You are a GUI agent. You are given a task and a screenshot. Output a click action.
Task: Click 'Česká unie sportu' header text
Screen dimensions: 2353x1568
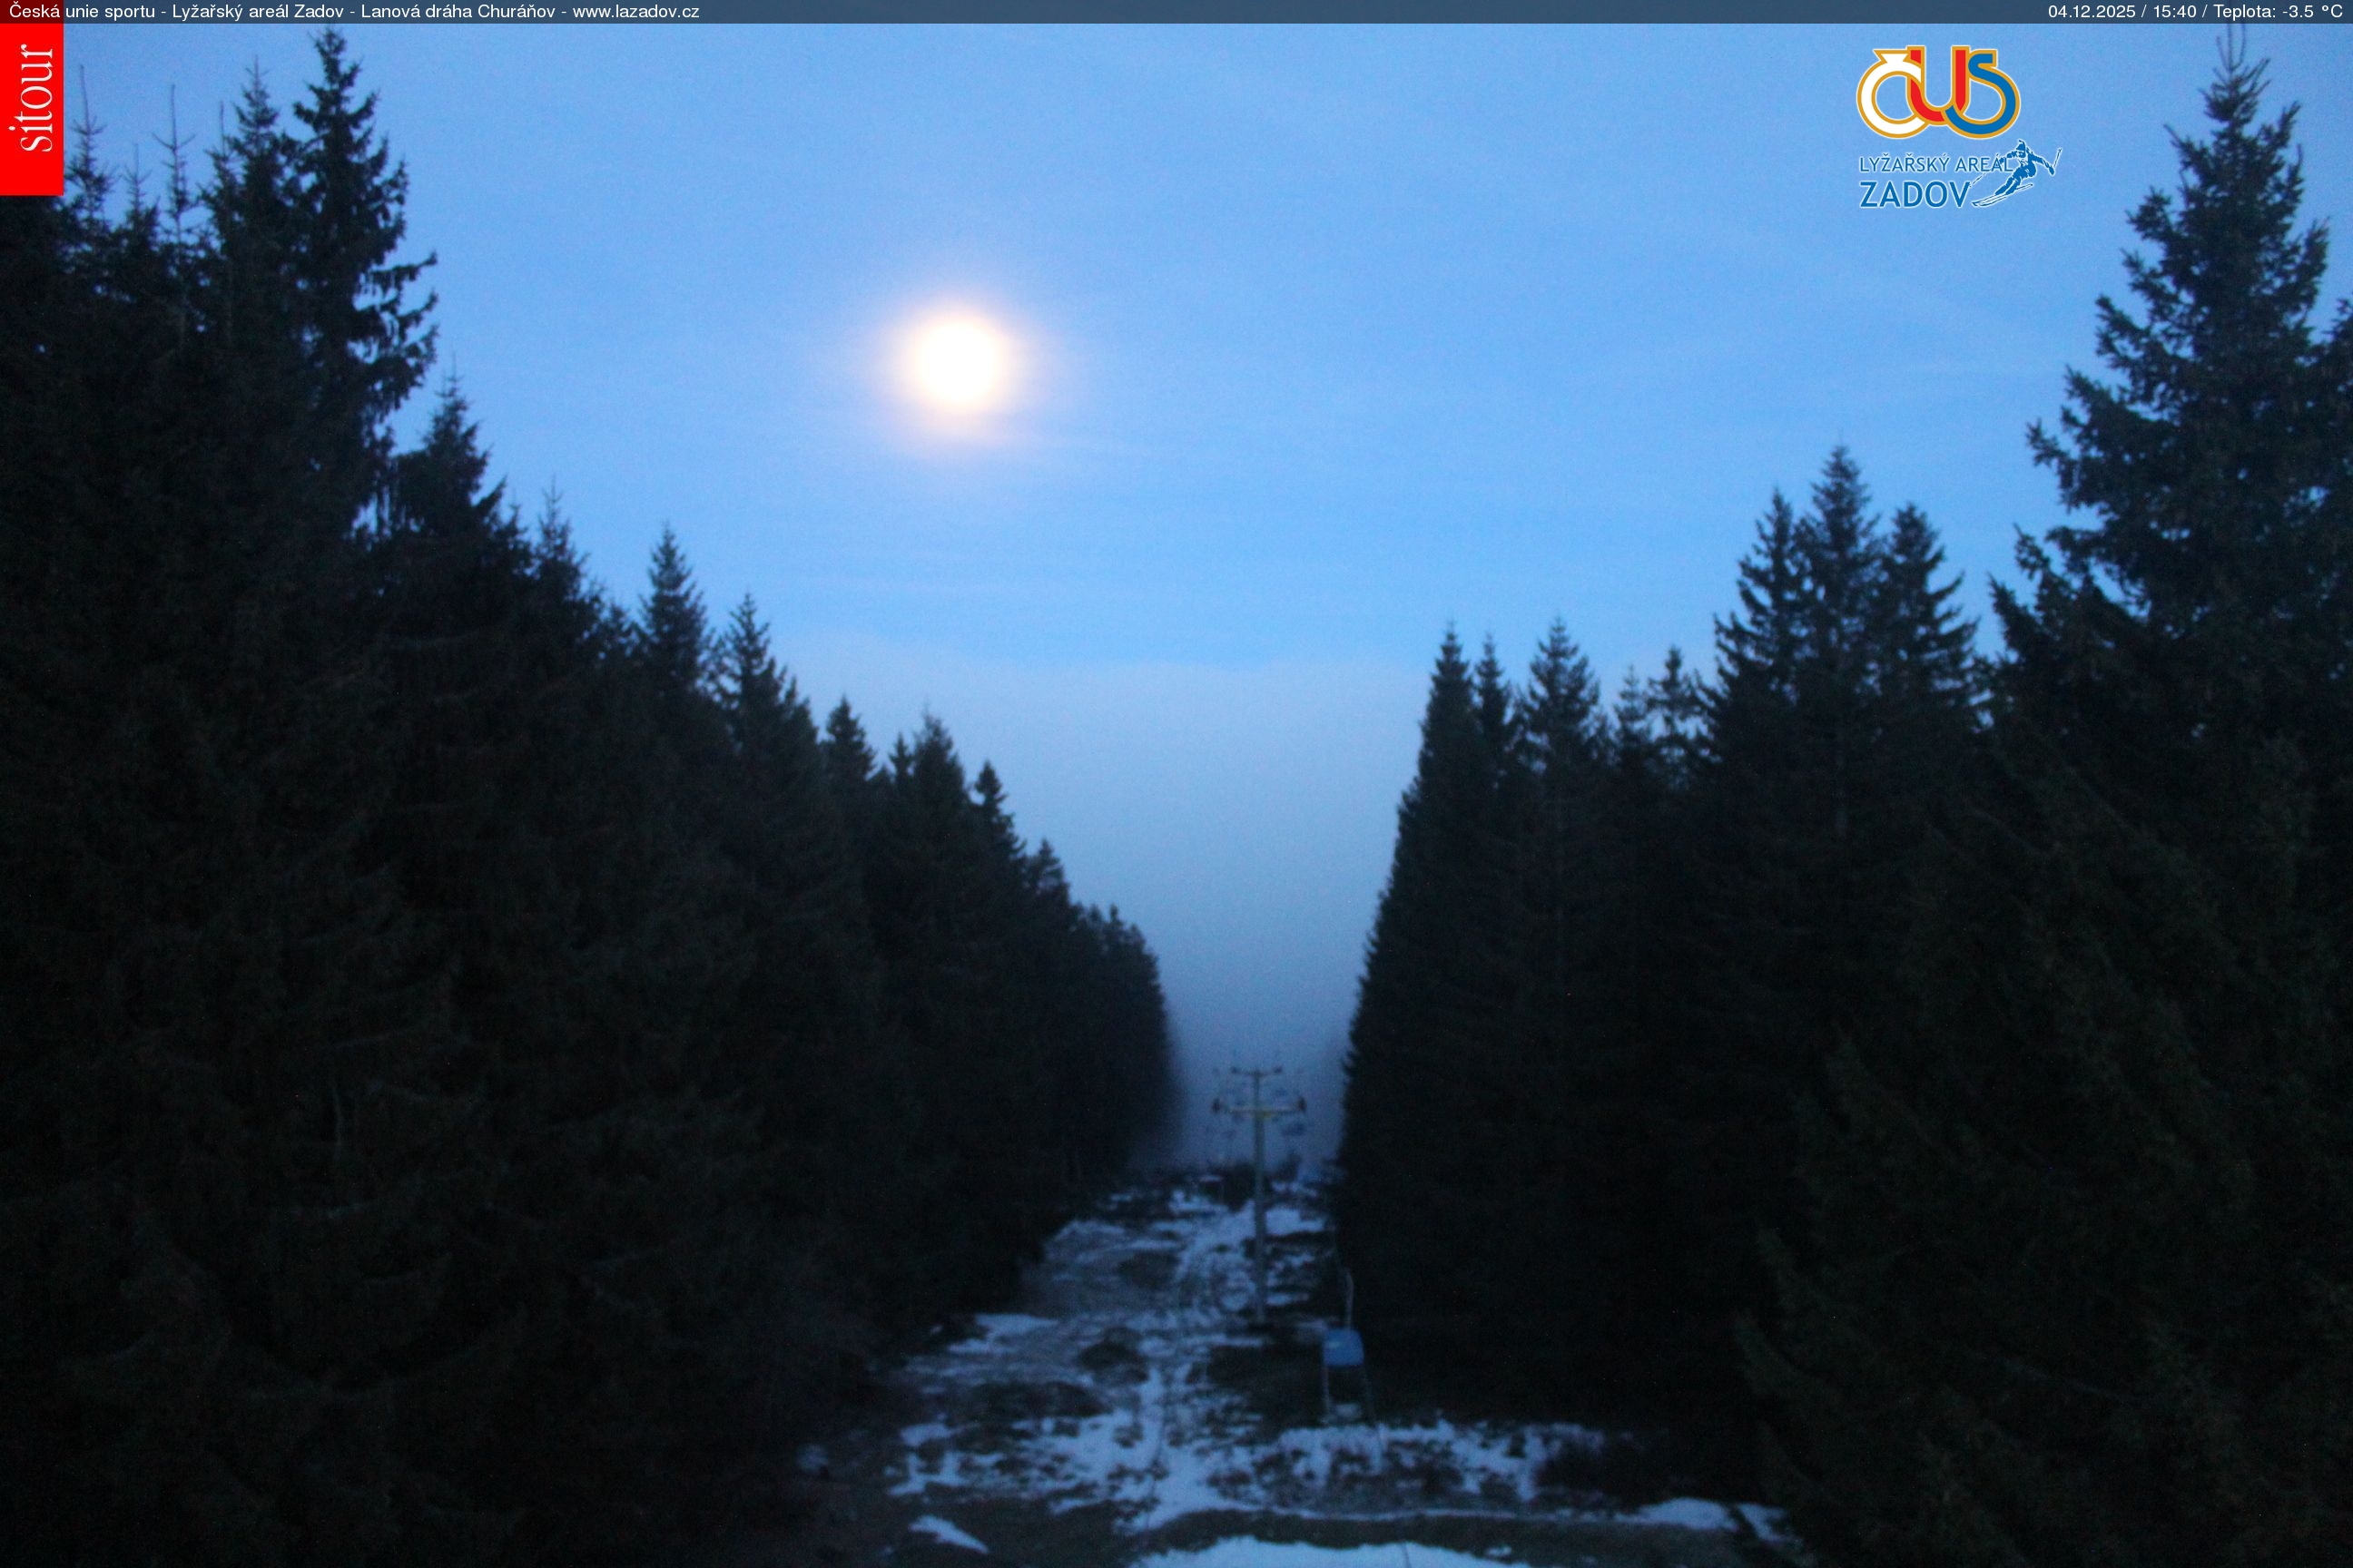[x=82, y=12]
